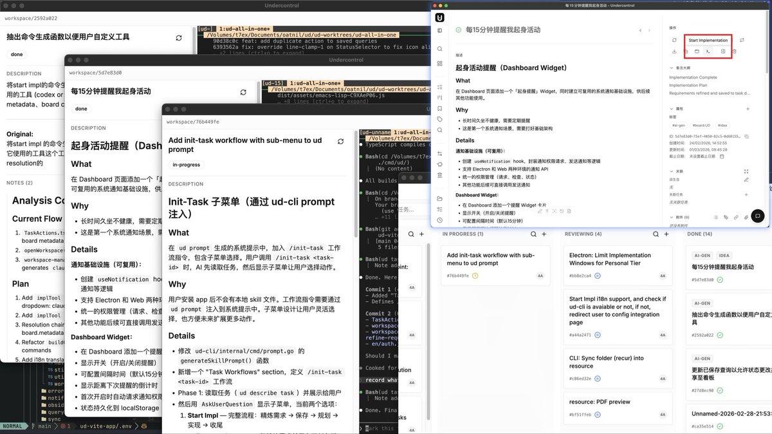772x434 pixels.
Task: Refresh the workspace/5d7e83d0 window
Action: click(x=243, y=92)
